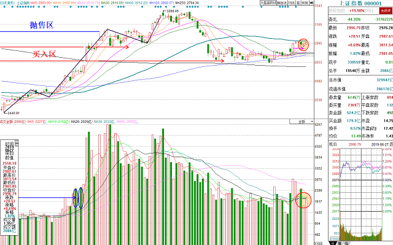Select the 预测 toolbar item

(305, 2)
